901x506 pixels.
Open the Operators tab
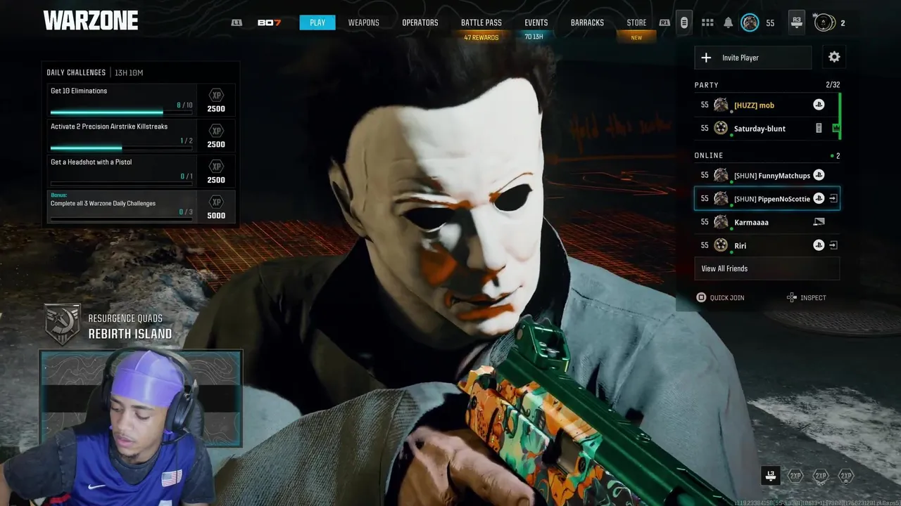tap(420, 22)
